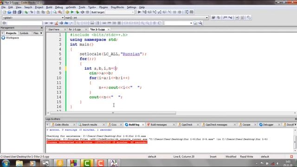The image size is (297, 167).
Task: Click the New file icon
Action: pyautogui.click(x=4, y=12)
